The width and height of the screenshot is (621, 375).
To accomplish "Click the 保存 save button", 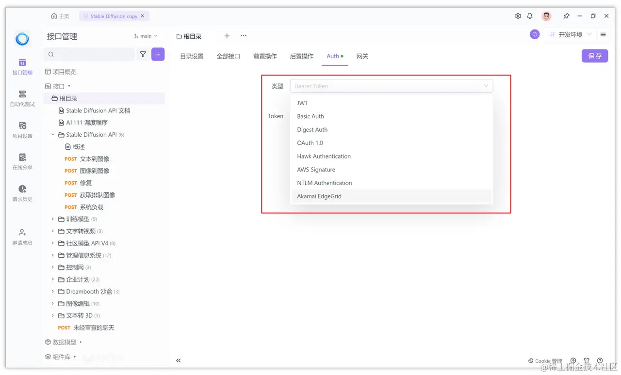I will [595, 56].
